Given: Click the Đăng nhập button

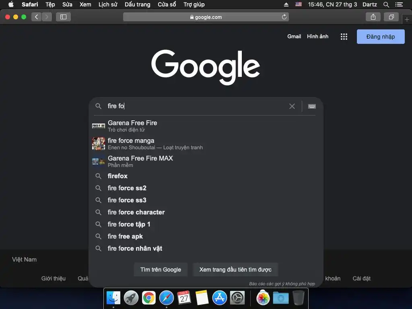Looking at the screenshot, I should [381, 37].
